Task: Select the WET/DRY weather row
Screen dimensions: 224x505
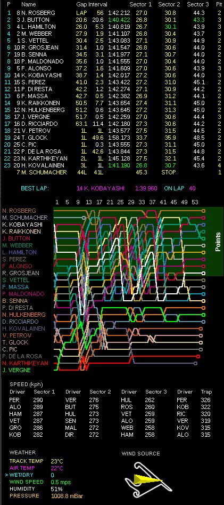Action: (x=30, y=475)
